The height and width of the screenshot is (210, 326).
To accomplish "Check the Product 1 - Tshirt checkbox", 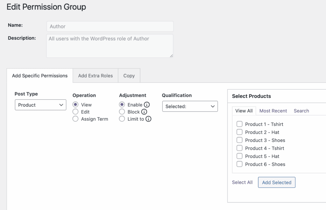I will pyautogui.click(x=239, y=124).
